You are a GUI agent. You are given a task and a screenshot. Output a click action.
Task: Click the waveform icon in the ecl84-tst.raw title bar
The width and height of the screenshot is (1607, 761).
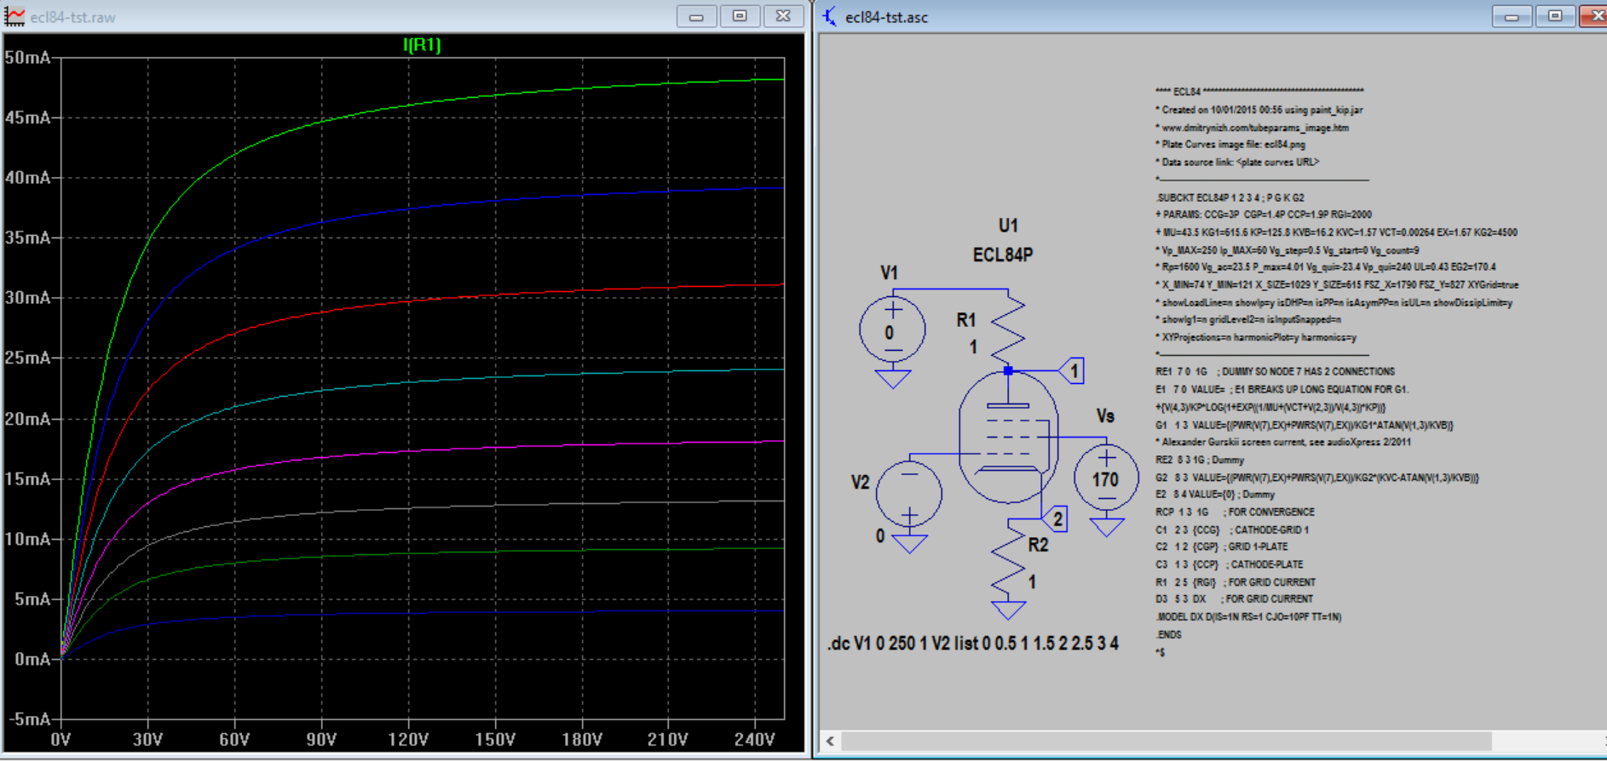coord(14,16)
